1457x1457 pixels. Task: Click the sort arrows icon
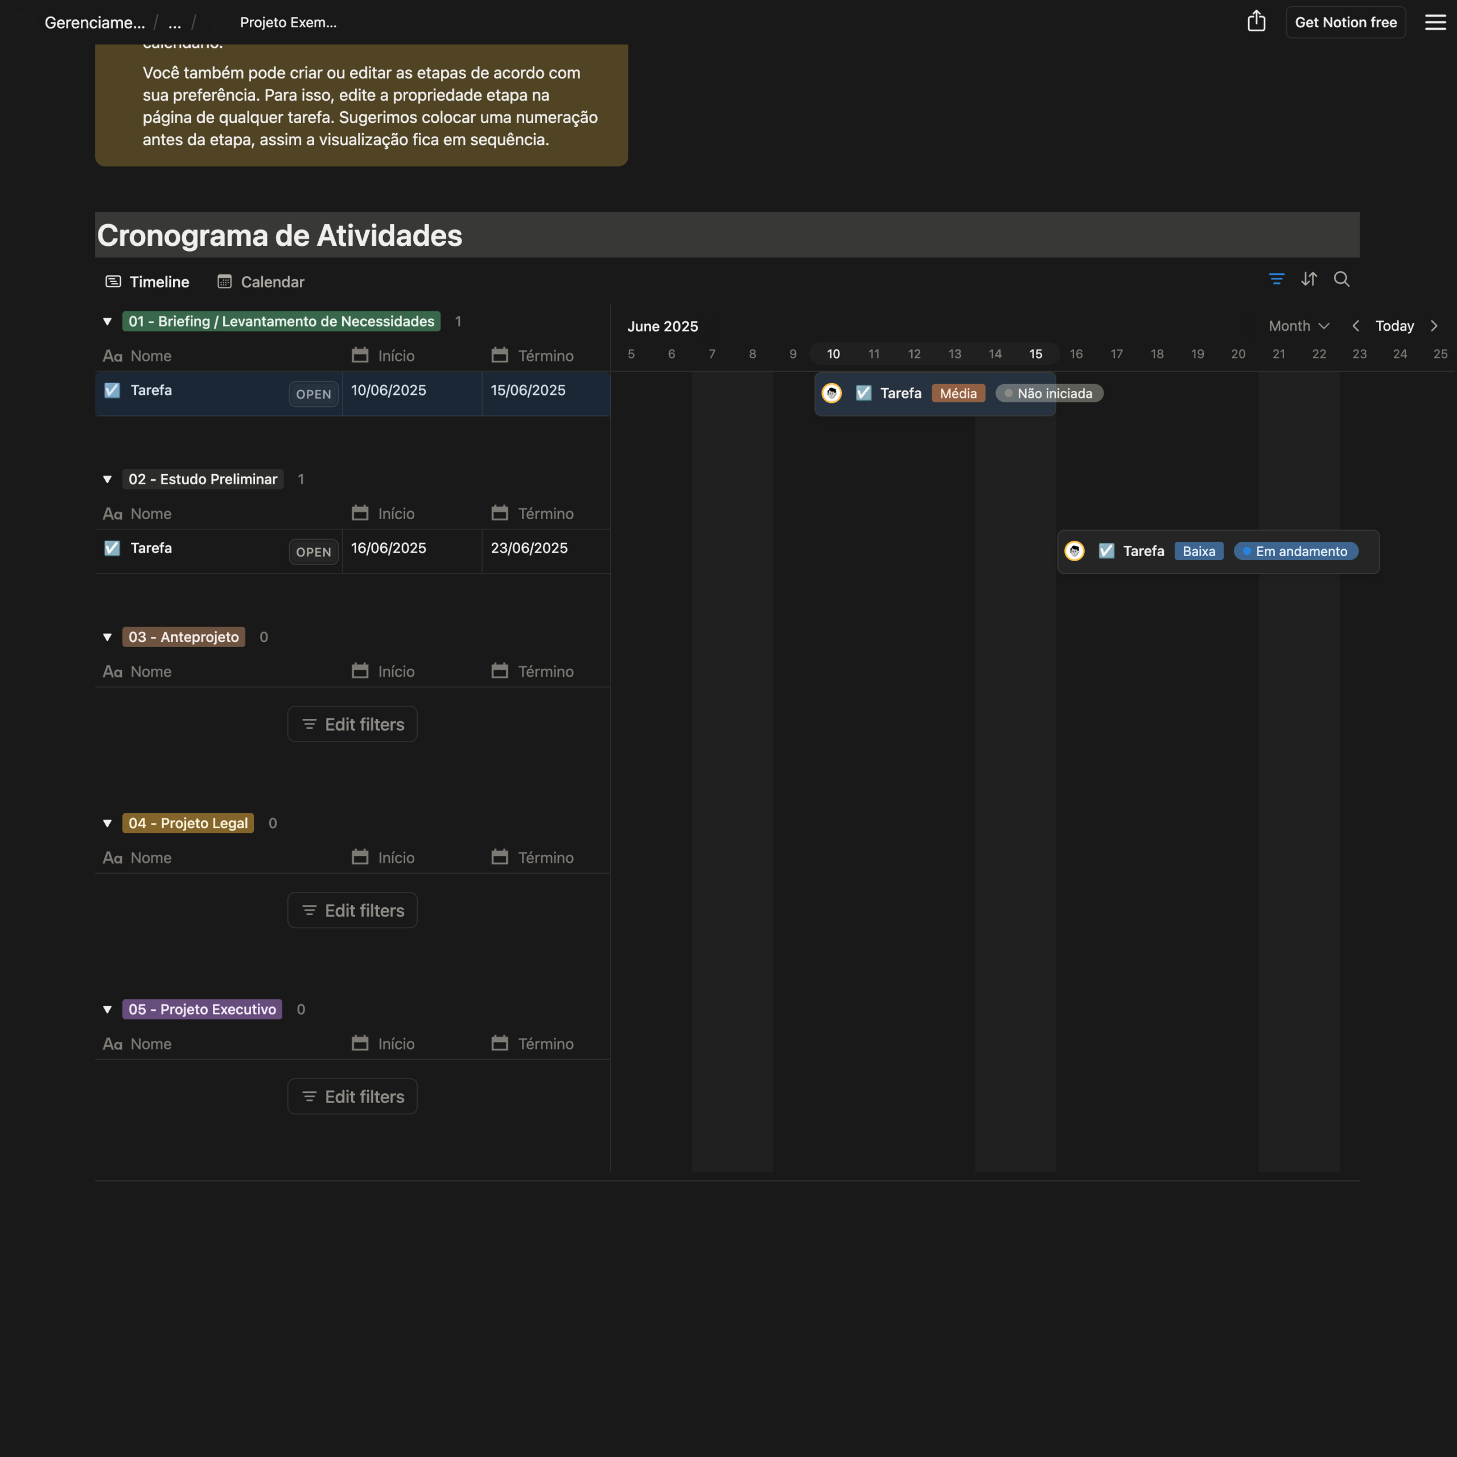click(x=1309, y=279)
